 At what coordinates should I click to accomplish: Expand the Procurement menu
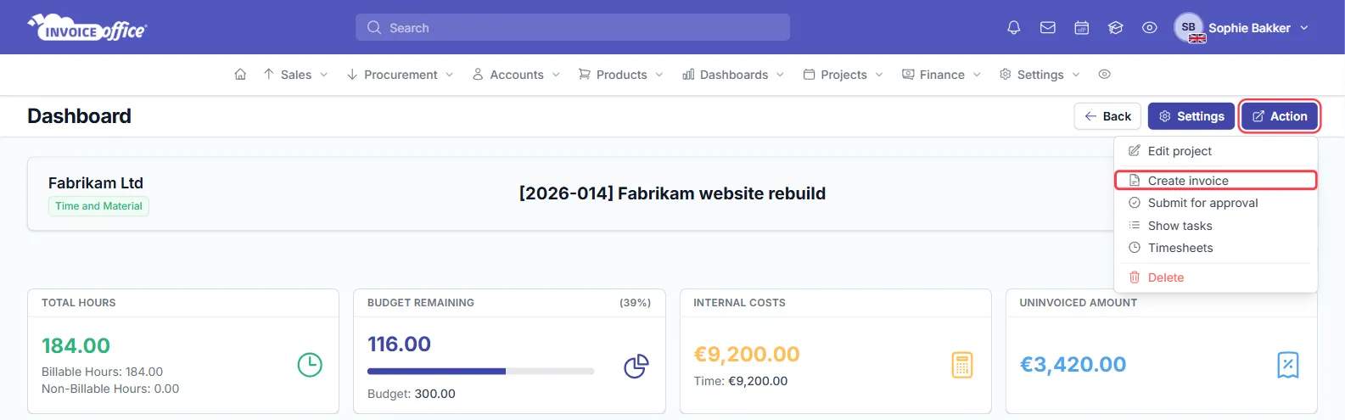400,75
